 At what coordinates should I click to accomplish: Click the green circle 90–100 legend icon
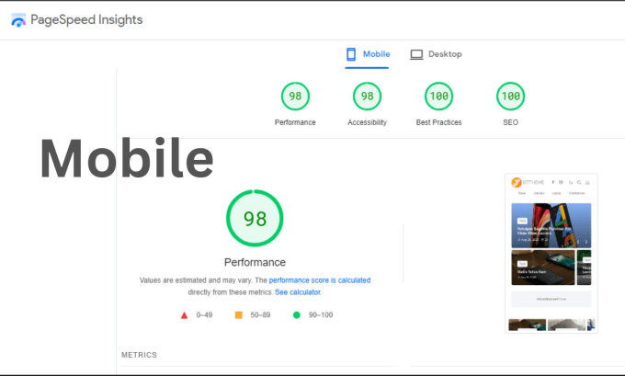pyautogui.click(x=297, y=315)
